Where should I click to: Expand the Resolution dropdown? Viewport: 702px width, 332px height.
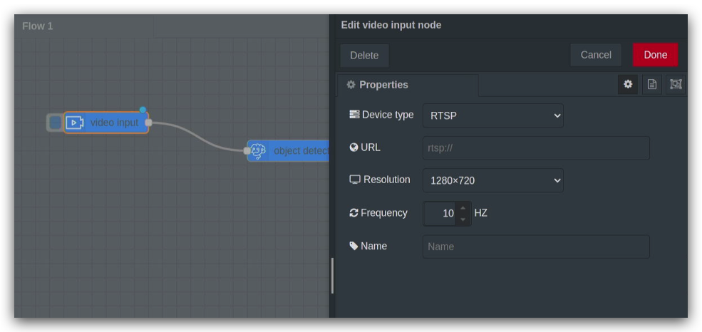[x=493, y=180]
